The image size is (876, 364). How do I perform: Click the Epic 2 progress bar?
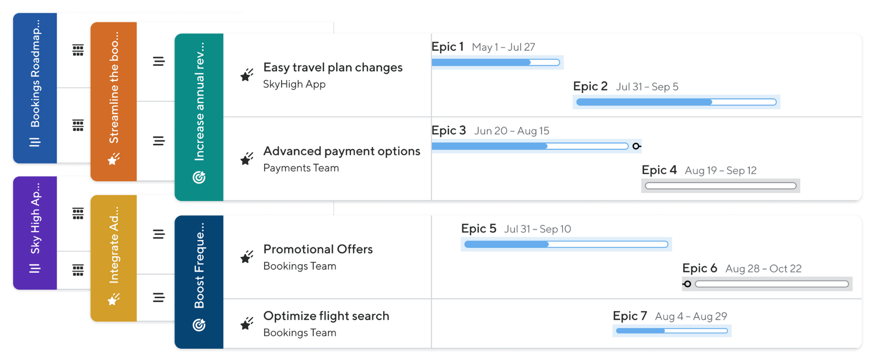pos(676,102)
